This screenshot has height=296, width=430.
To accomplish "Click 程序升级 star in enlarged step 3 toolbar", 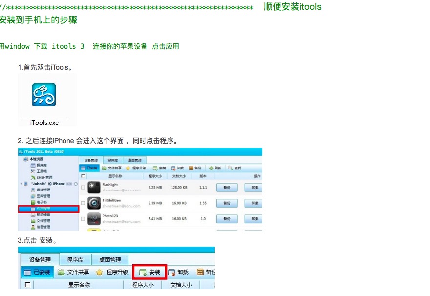I will pyautogui.click(x=99, y=272).
